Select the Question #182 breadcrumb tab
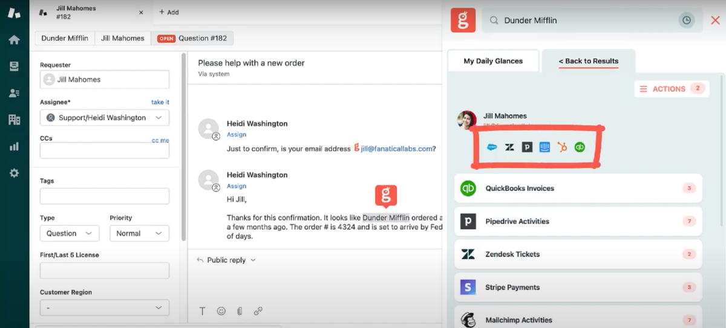This screenshot has width=726, height=328. point(192,38)
